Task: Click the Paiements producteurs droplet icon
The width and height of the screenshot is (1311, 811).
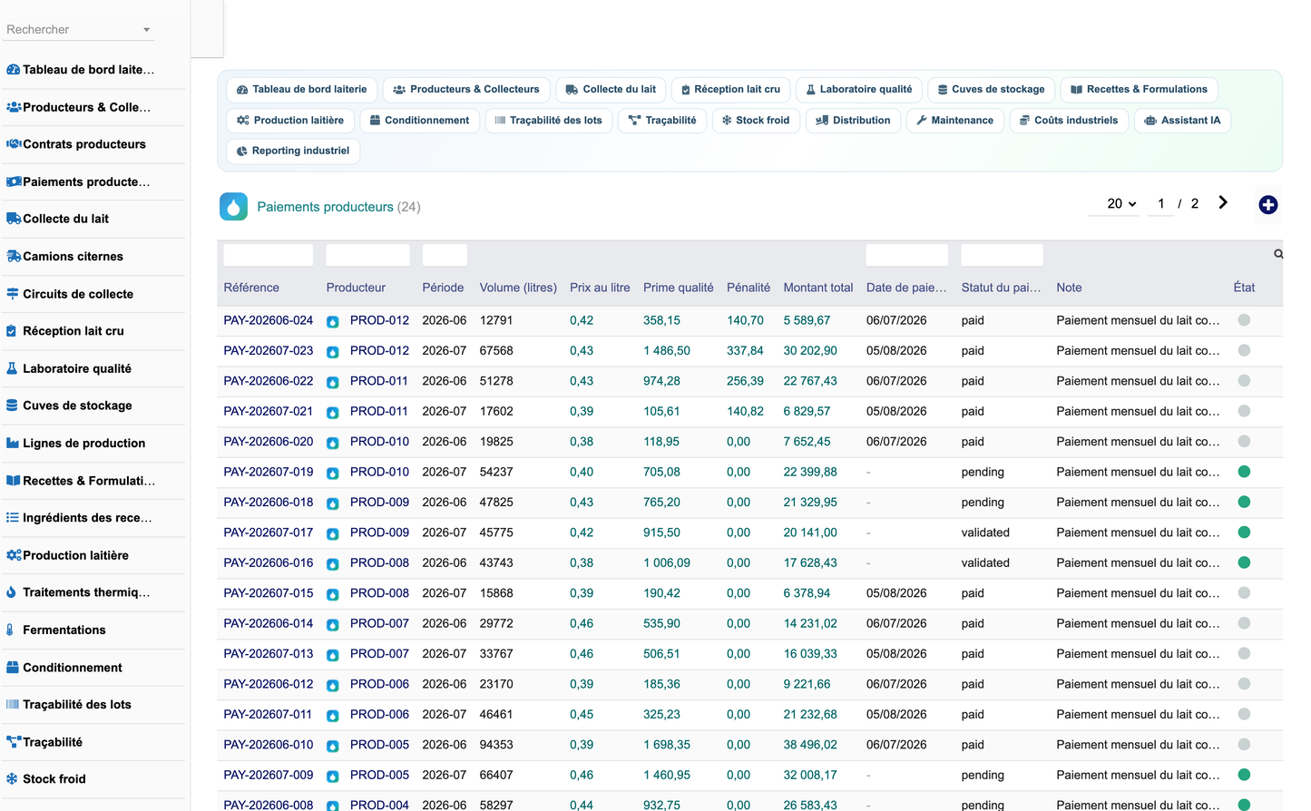Action: [x=233, y=207]
